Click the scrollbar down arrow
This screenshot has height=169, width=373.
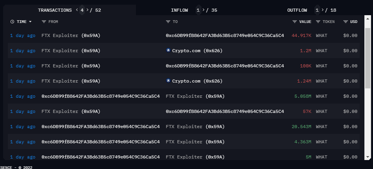tap(367, 157)
